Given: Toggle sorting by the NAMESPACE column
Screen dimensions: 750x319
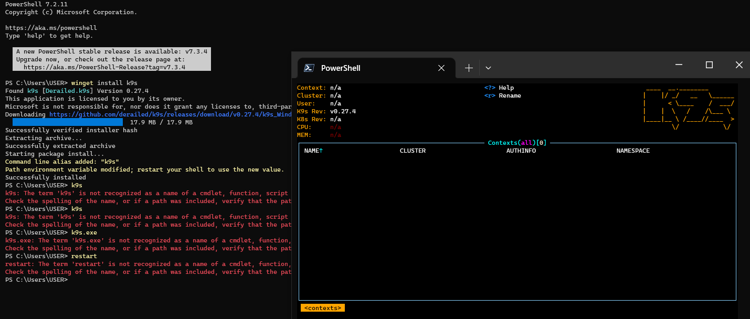Looking at the screenshot, I should (x=632, y=151).
